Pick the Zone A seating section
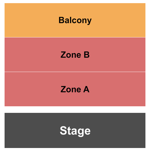This screenshot has width=150, height=150. [x=75, y=89]
